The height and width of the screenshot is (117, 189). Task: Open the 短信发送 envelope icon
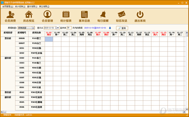(x=122, y=16)
